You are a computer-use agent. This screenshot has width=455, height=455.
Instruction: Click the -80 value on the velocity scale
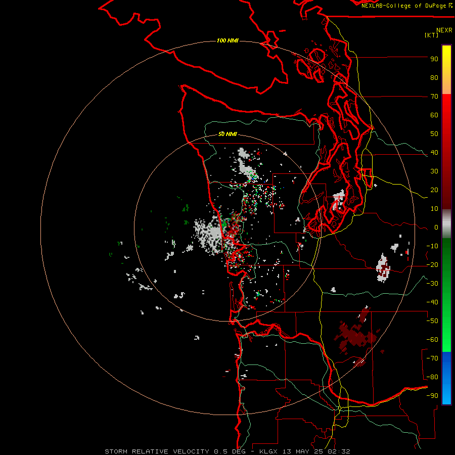point(432,377)
